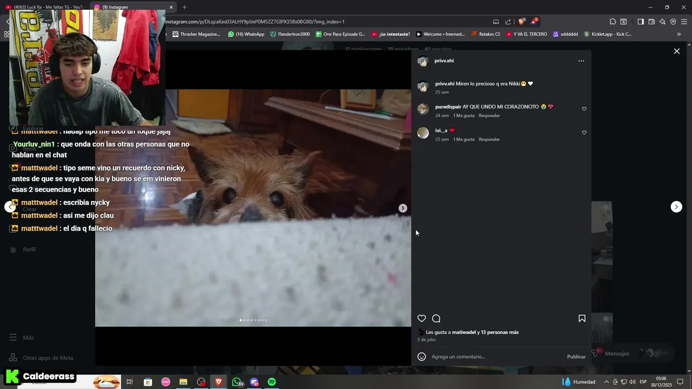Open the privv.xhi profile from the post header
Screen dimensions: 692x389
444,61
